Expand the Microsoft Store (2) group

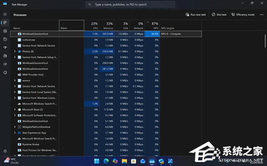(x=15, y=109)
